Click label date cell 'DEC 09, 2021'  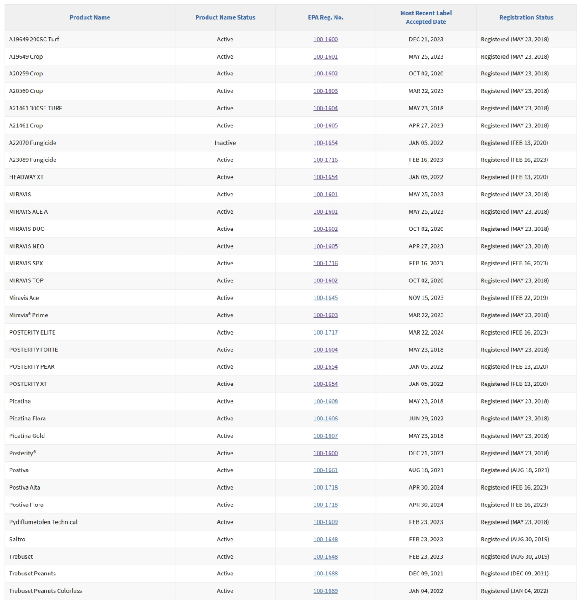pos(426,574)
